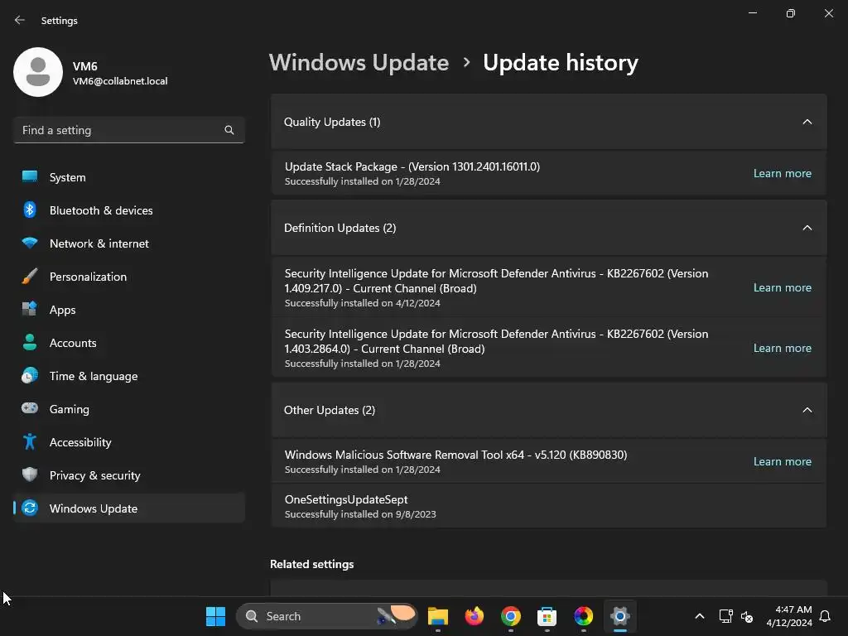
Task: Show hidden system tray icons
Action: pos(699,616)
